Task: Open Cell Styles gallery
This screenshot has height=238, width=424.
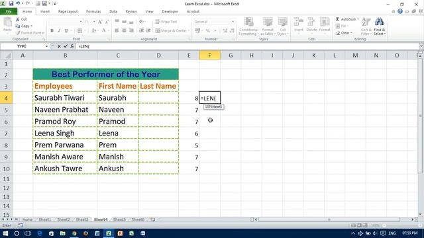Action: tap(283, 26)
